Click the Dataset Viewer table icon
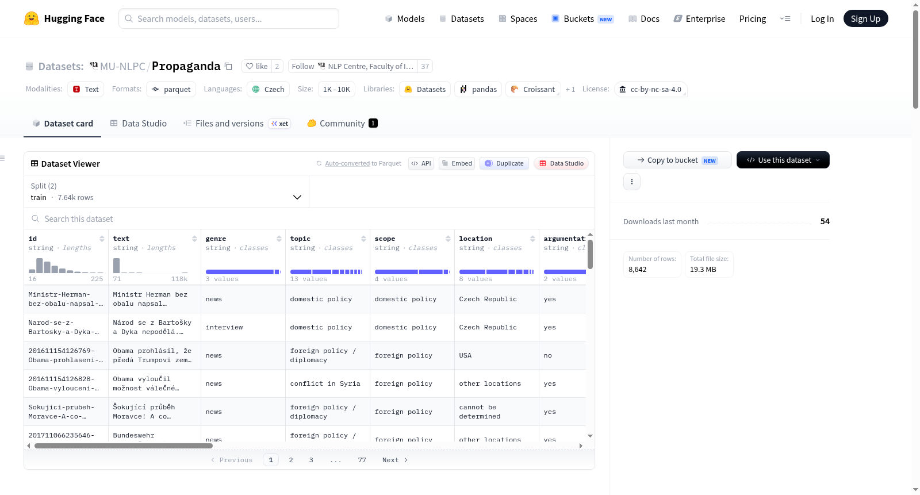The width and height of the screenshot is (920, 495). 34,163
